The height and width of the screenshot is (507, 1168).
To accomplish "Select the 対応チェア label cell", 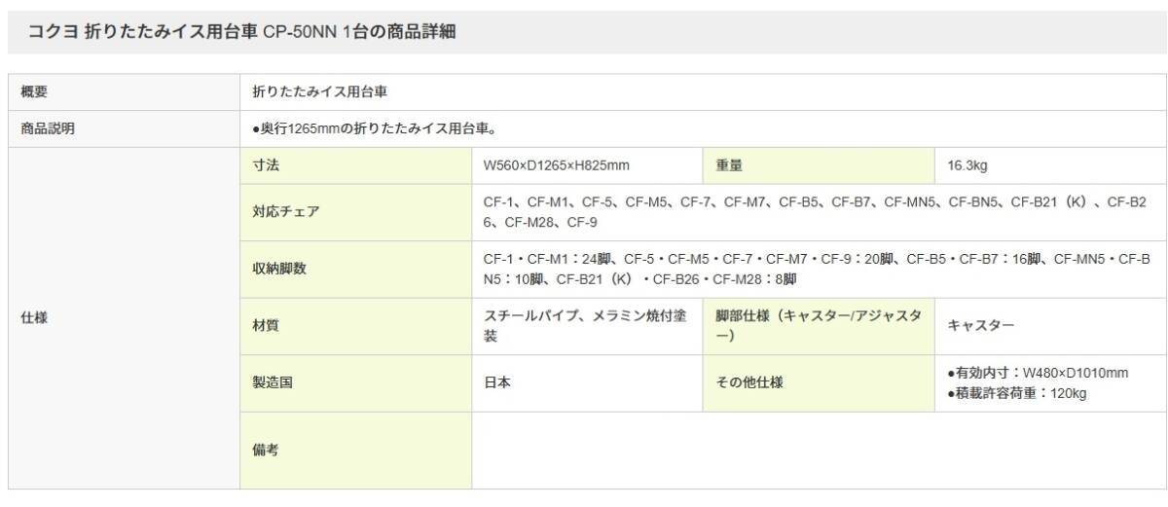I will [x=355, y=212].
